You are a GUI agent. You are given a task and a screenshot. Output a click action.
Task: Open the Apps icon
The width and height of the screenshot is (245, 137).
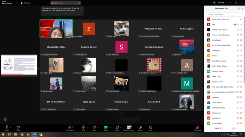click(117, 127)
